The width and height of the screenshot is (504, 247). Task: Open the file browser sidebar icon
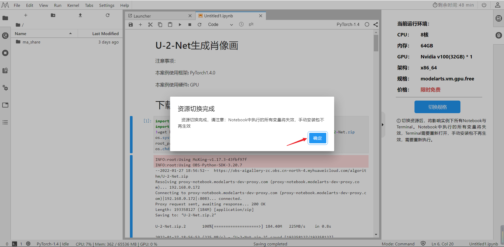pos(5,18)
